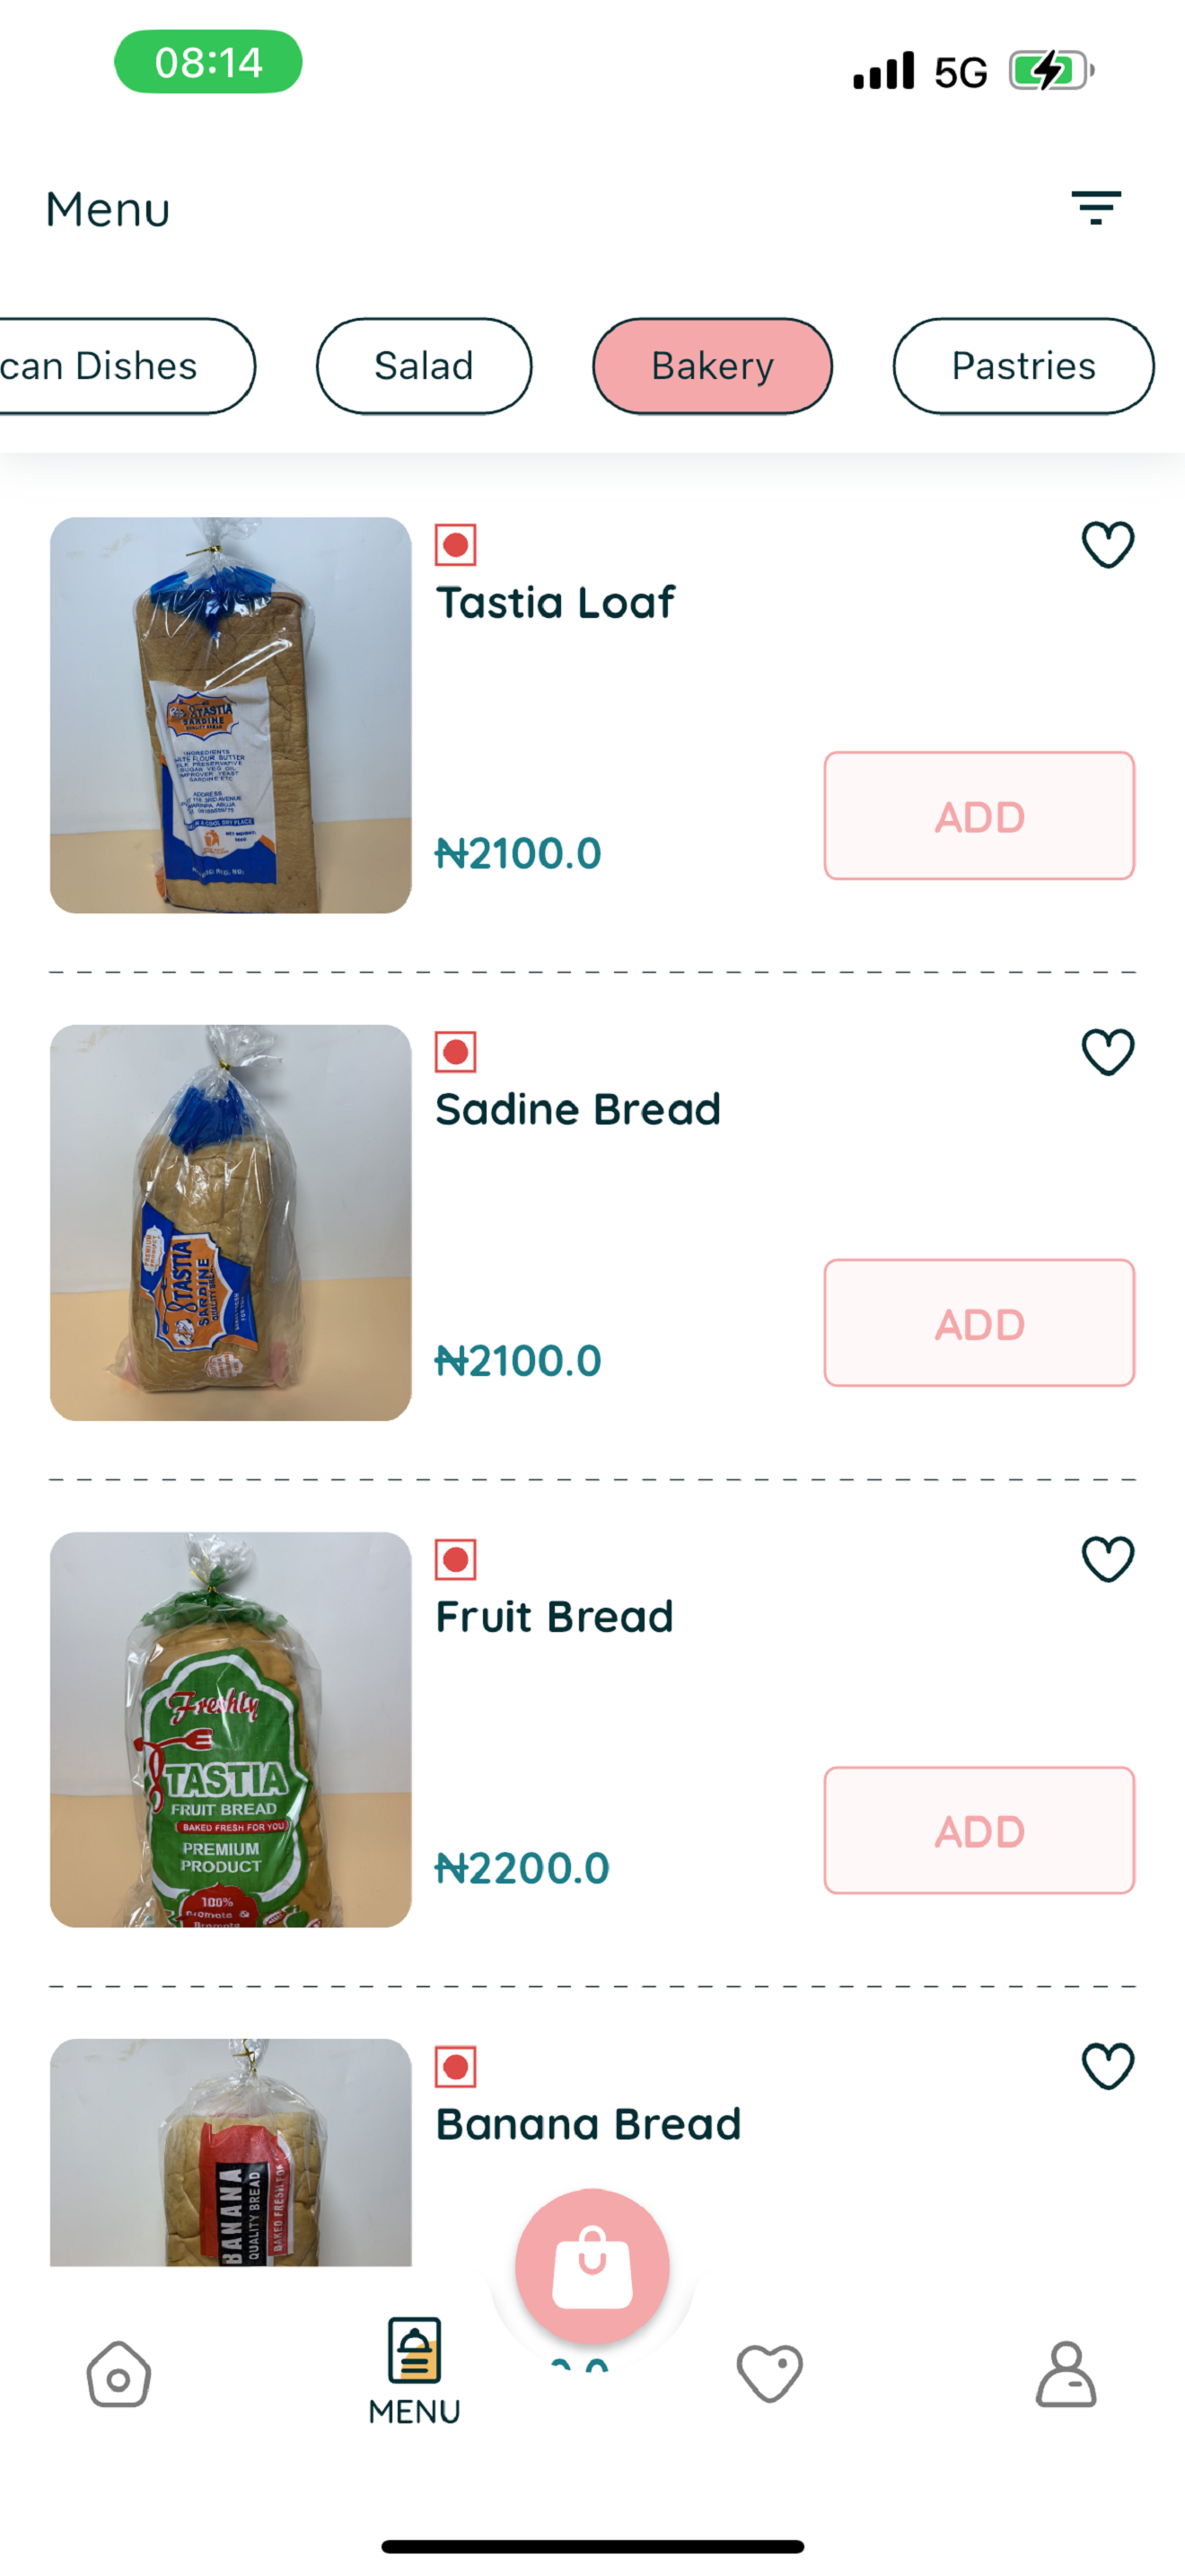
Task: Add Tastia Loaf to cart
Action: 979,816
